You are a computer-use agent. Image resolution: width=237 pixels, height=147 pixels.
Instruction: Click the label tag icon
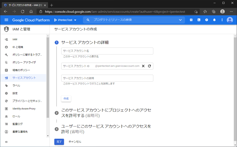6,85
